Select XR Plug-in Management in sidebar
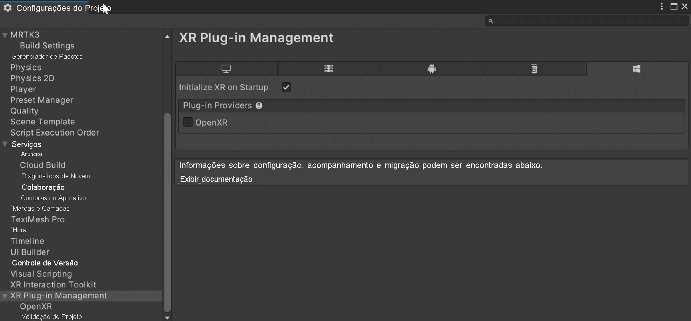The height and width of the screenshot is (321, 691). pyautogui.click(x=59, y=295)
